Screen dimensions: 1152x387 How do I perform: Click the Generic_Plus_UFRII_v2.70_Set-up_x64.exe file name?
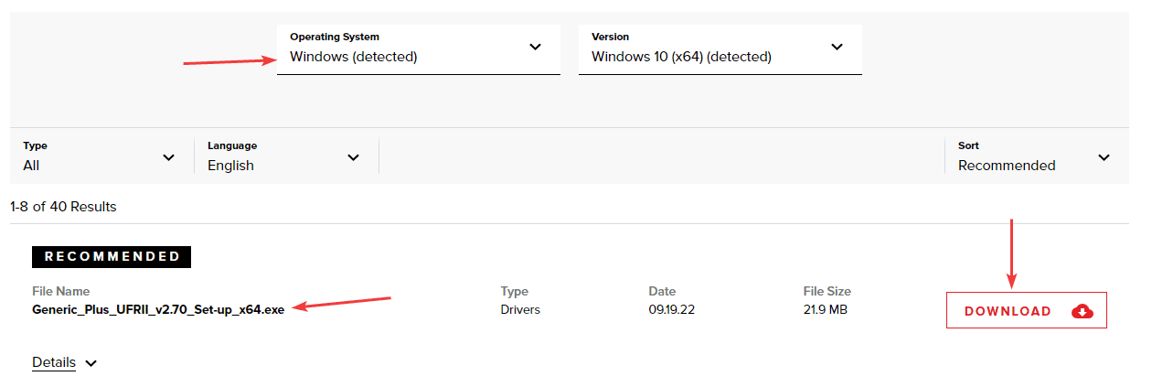158,309
